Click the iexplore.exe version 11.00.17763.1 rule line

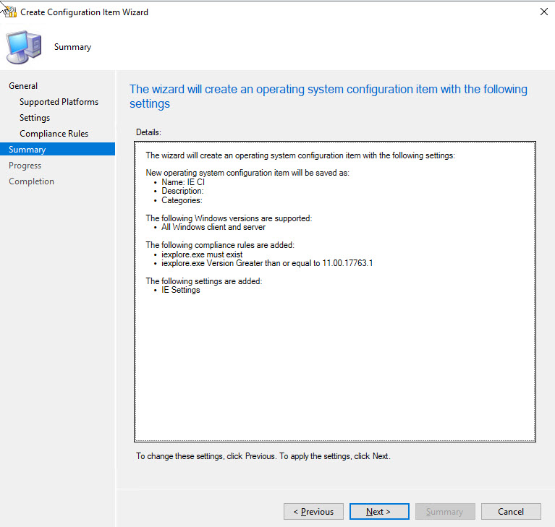[267, 263]
